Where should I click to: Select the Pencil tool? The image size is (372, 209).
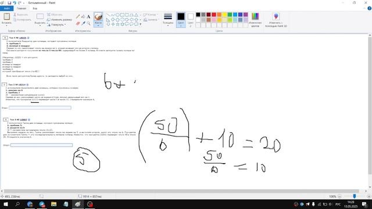78,17
